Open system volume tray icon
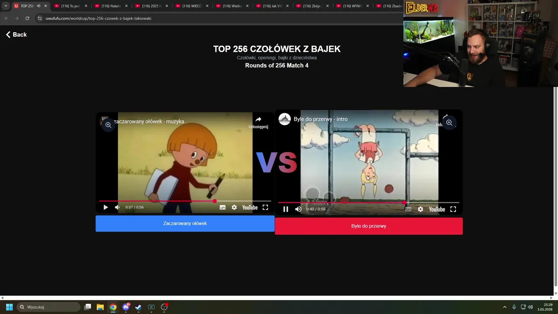Viewport: 558px width, 314px height. coord(531,307)
